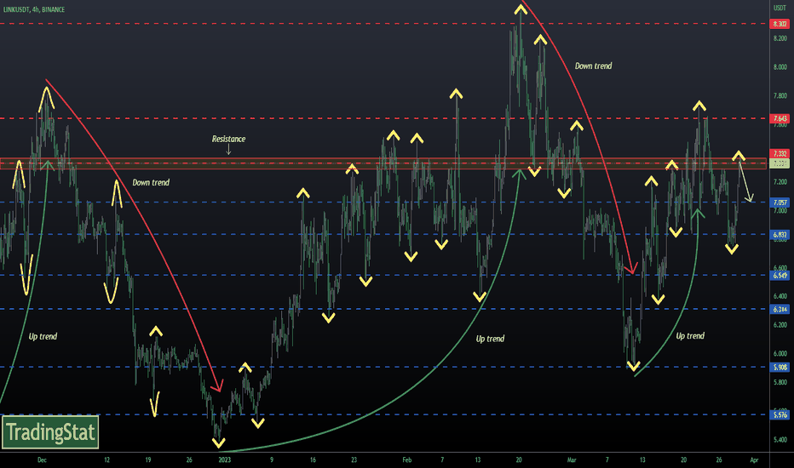Click the 8.200 price axis value
794x468 pixels.
(780, 38)
